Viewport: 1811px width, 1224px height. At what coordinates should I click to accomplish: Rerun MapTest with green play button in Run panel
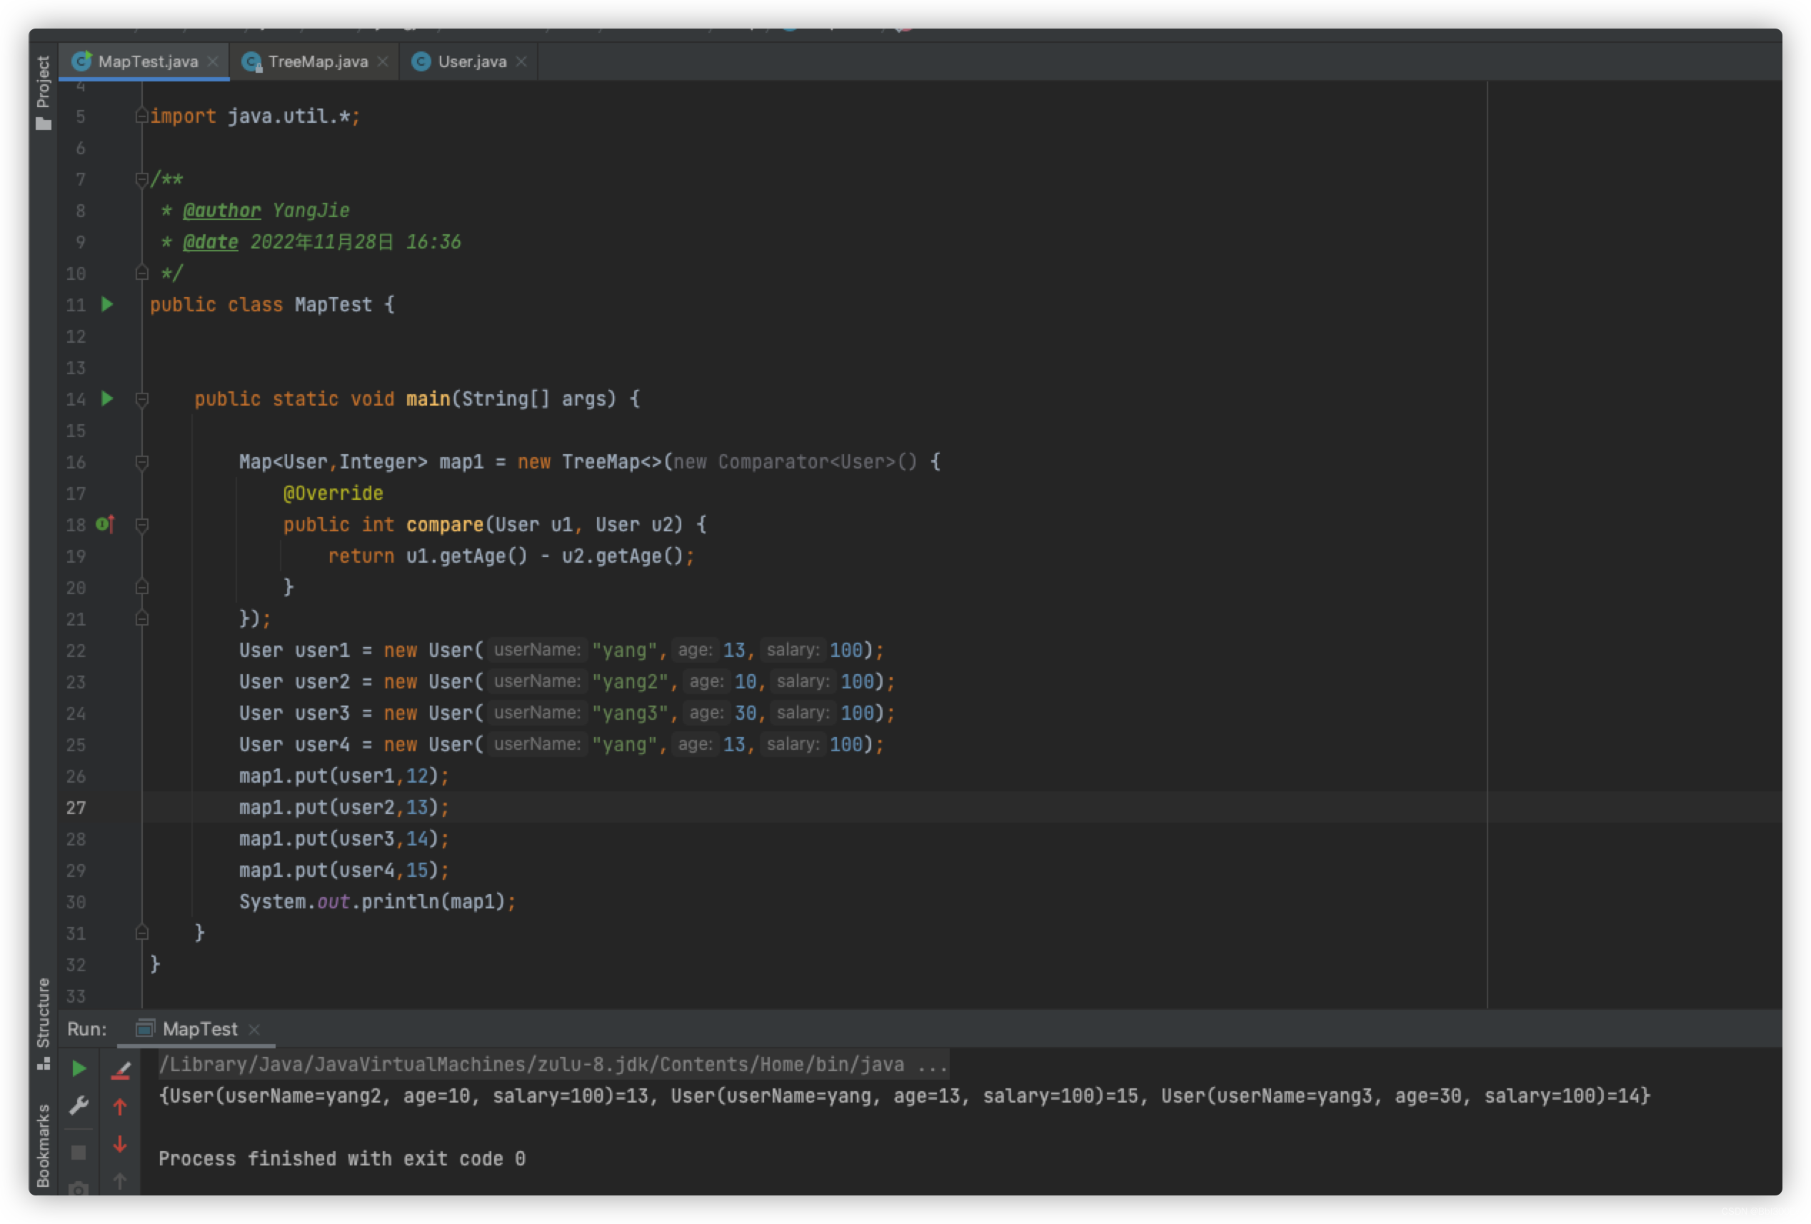coord(79,1068)
